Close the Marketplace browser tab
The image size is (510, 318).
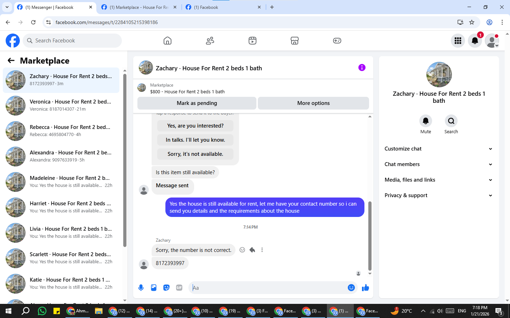[x=175, y=7]
